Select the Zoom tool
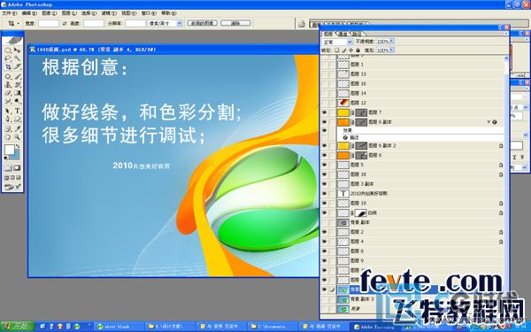The height and width of the screenshot is (332, 531). point(18,137)
